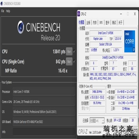Click the thread count 28 value

(x=133, y=120)
